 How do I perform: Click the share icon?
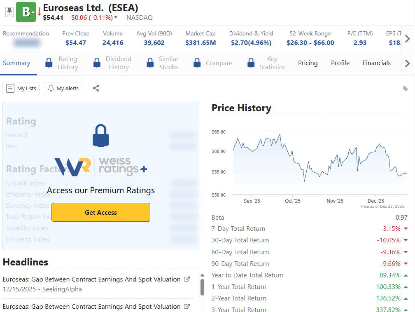96,88
